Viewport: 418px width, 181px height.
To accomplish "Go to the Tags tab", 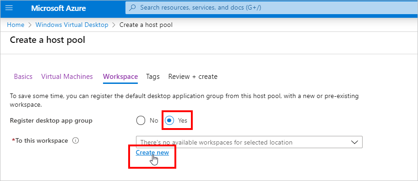I will [153, 77].
